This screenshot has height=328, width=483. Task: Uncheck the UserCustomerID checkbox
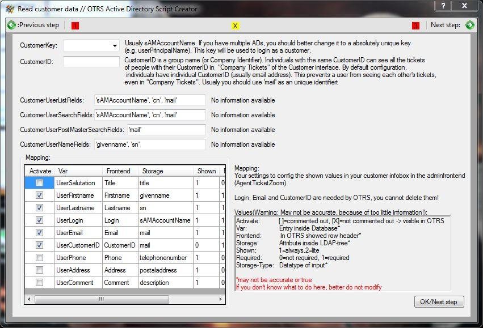[39, 245]
